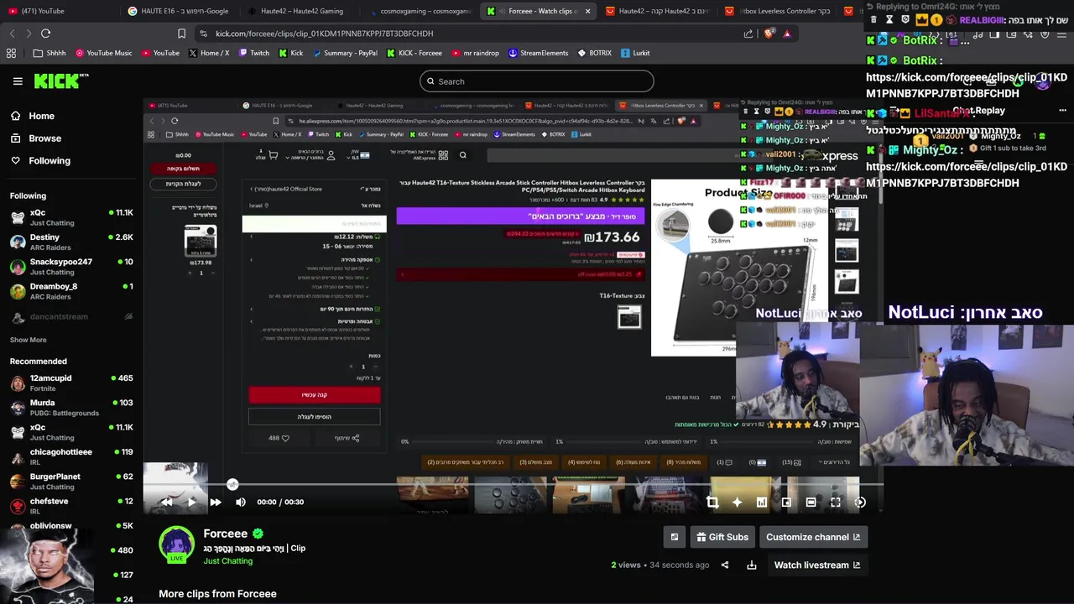Open 12amcupid recommended channel
Viewport: 1074px width, 604px height.
[71, 383]
